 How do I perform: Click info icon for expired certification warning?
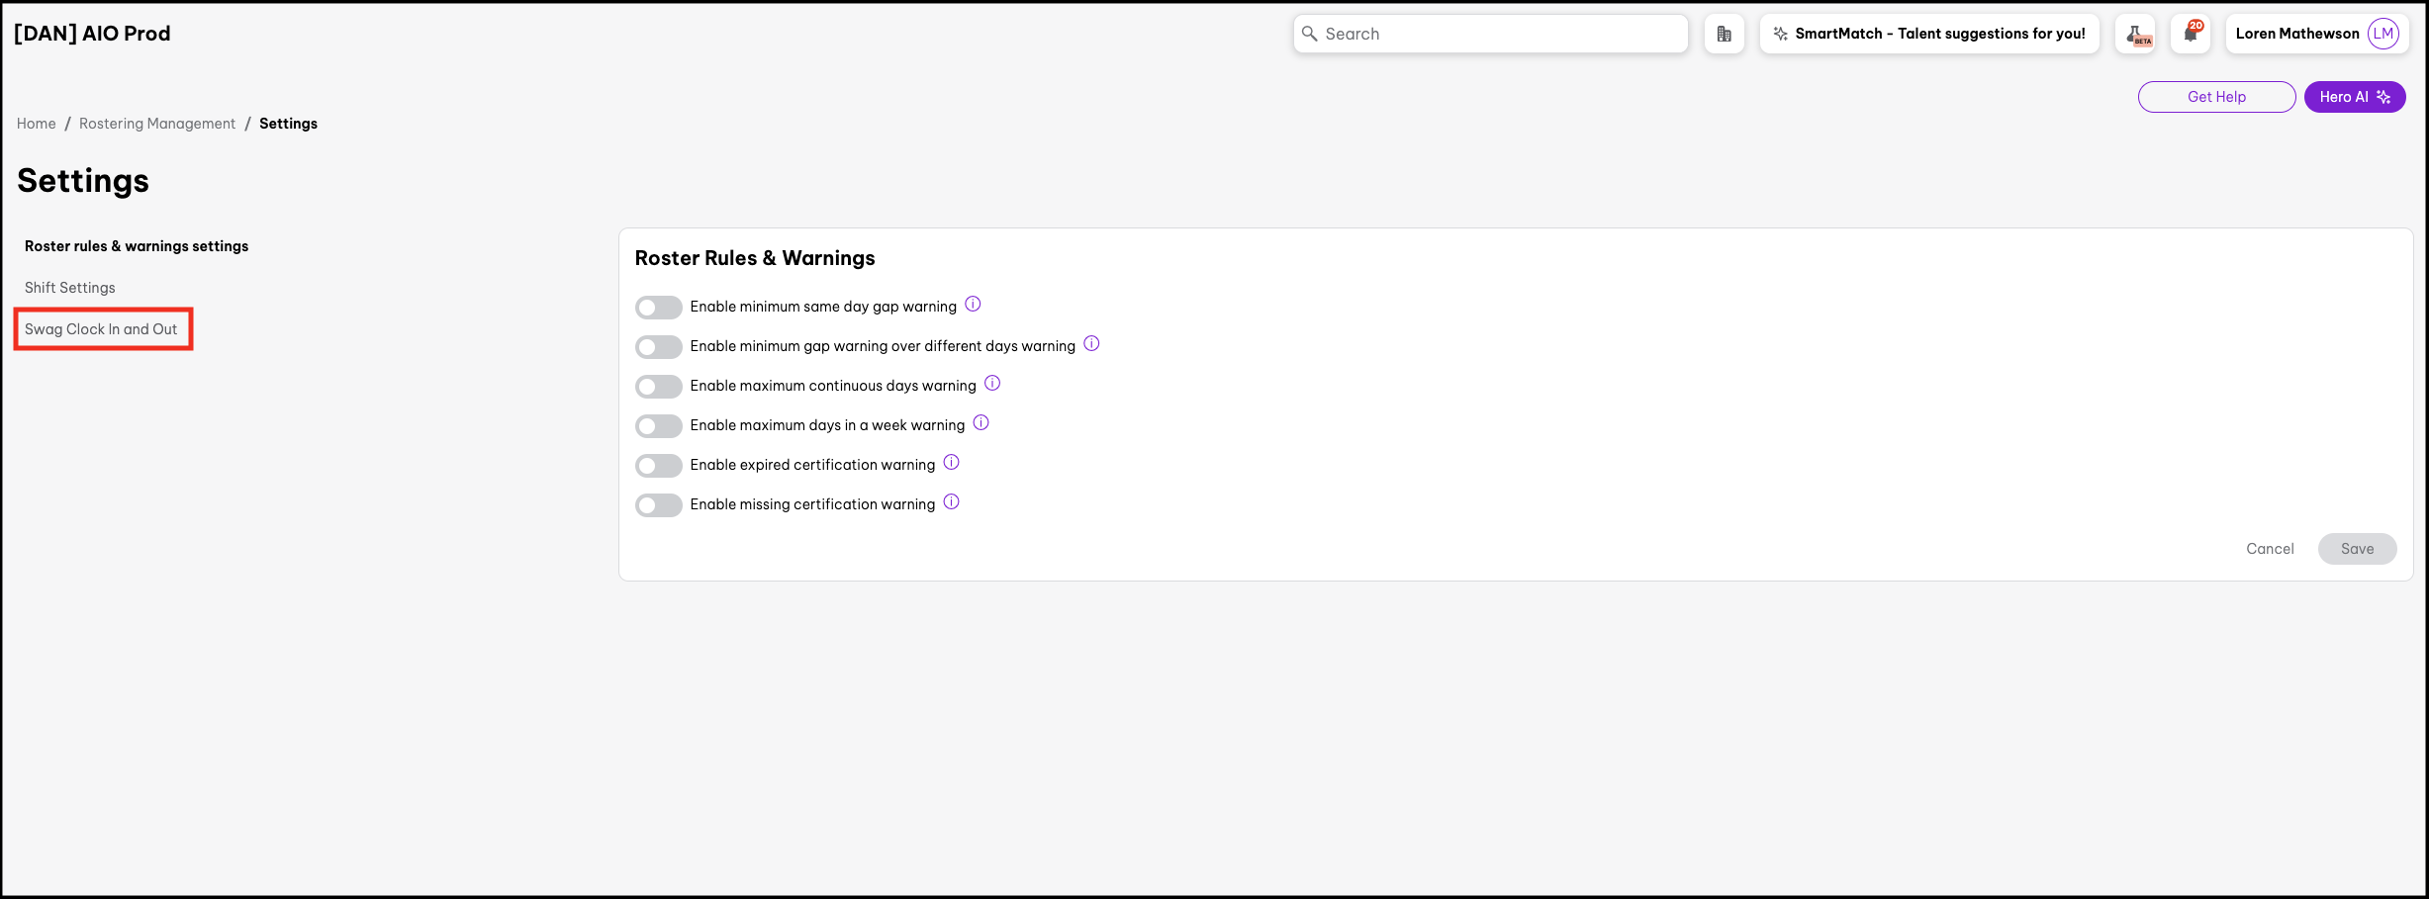[951, 463]
